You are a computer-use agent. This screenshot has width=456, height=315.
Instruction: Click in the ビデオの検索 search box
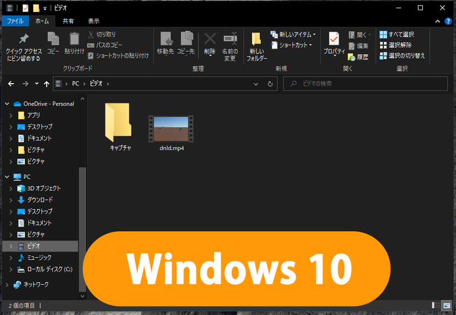point(365,84)
